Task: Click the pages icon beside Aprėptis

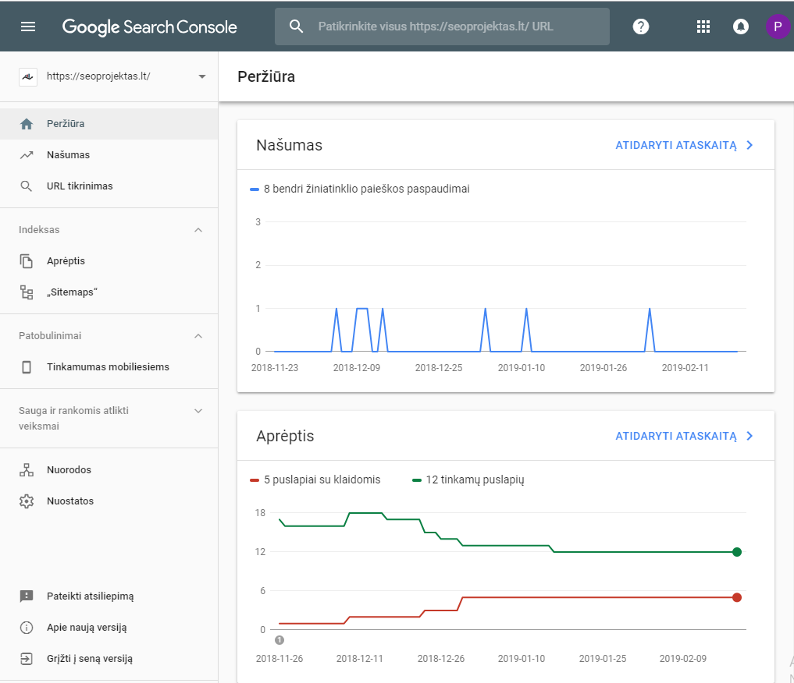Action: pyautogui.click(x=27, y=261)
